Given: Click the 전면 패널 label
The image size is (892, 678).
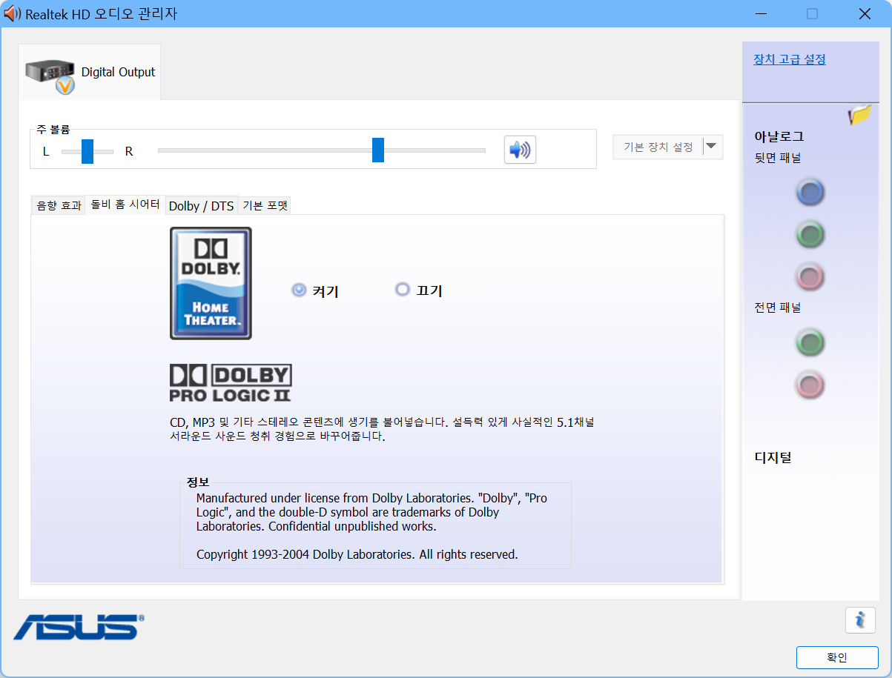Looking at the screenshot, I should click(x=777, y=308).
